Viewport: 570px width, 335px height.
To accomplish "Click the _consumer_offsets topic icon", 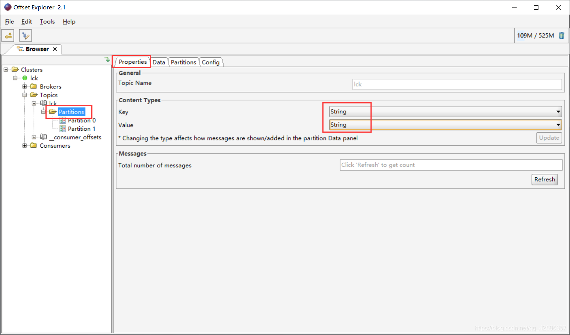I will tap(44, 137).
